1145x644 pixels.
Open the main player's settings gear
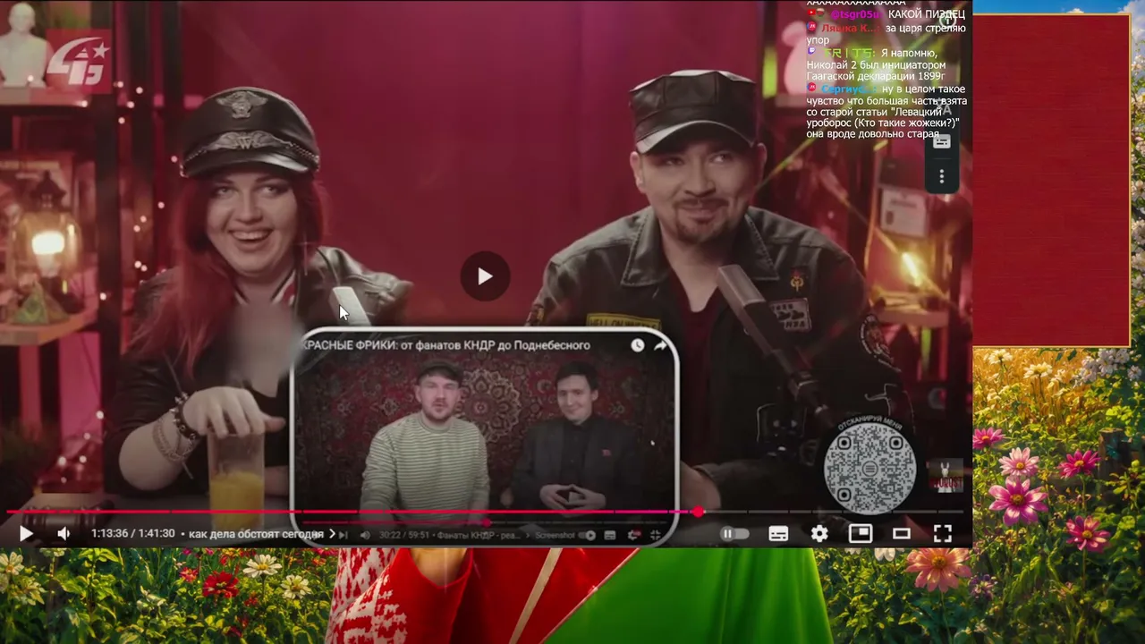(x=819, y=534)
